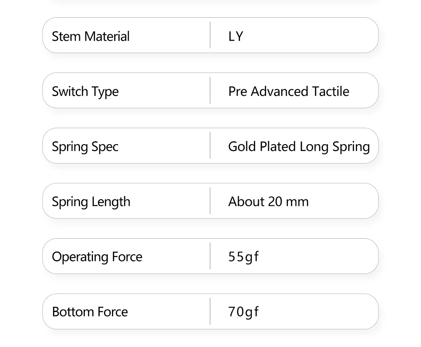421x347 pixels.
Task: Click the divider in the Switch Type row
Action: (210, 91)
